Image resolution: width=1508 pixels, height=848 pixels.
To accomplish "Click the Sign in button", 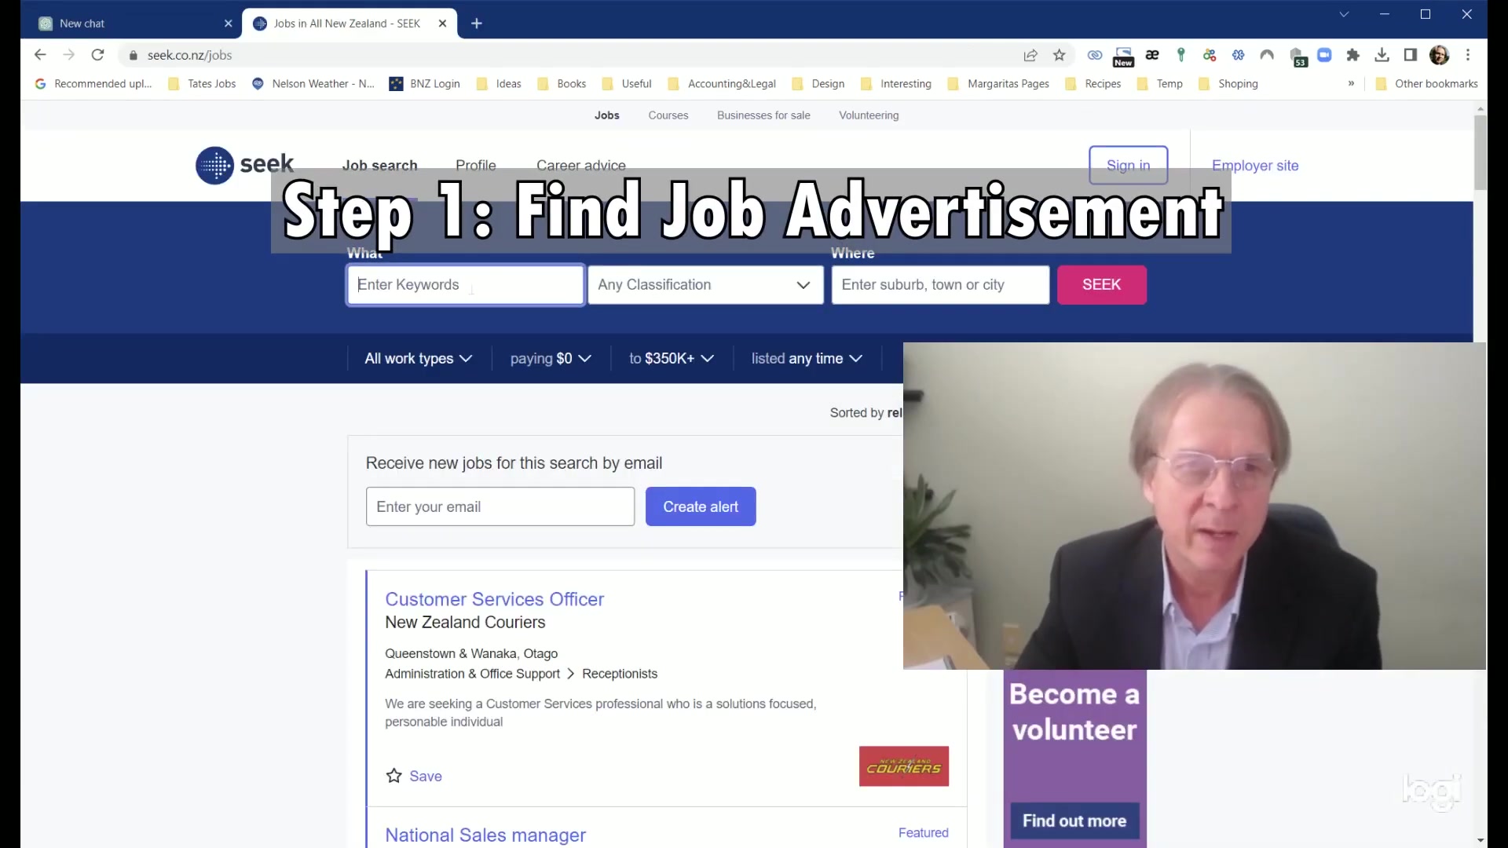I will [x=1128, y=166].
